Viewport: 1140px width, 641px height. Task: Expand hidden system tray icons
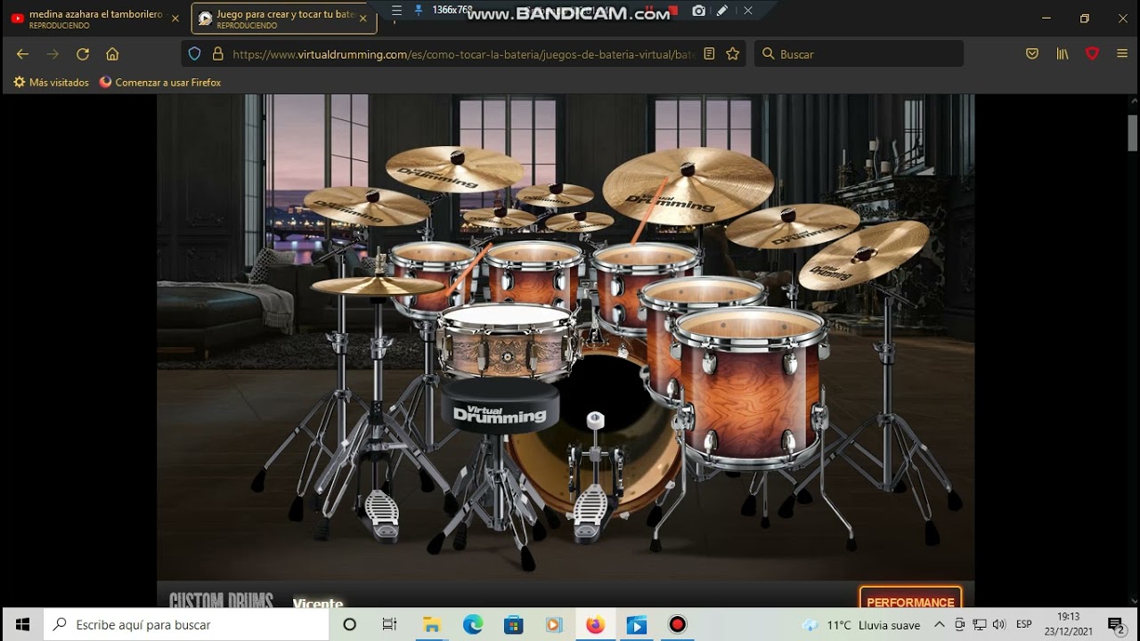(940, 625)
